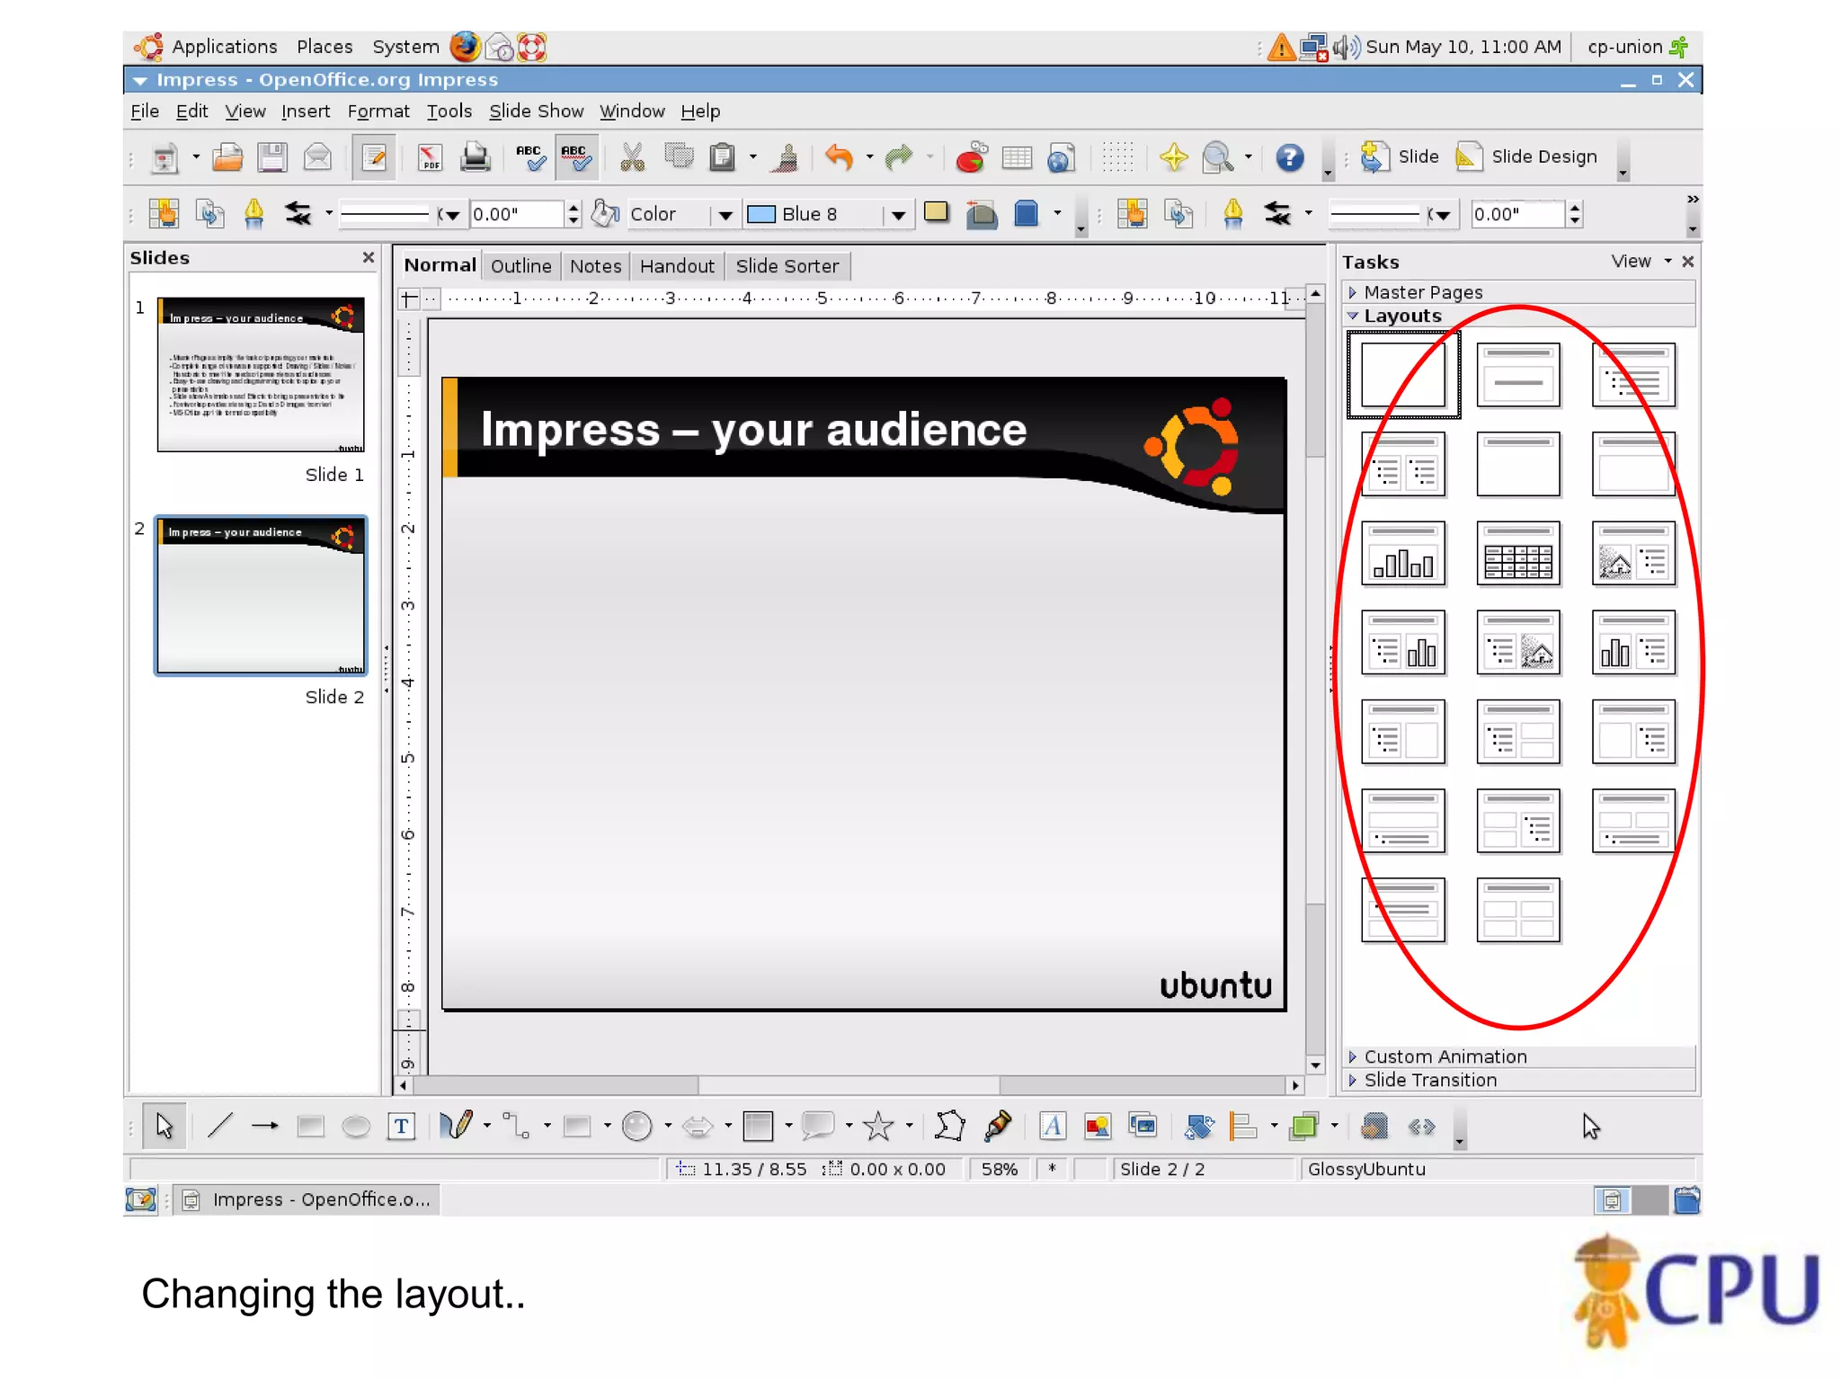Viewport: 1841px width, 1381px height.
Task: Click the 58% zoom status field
Action: point(999,1169)
